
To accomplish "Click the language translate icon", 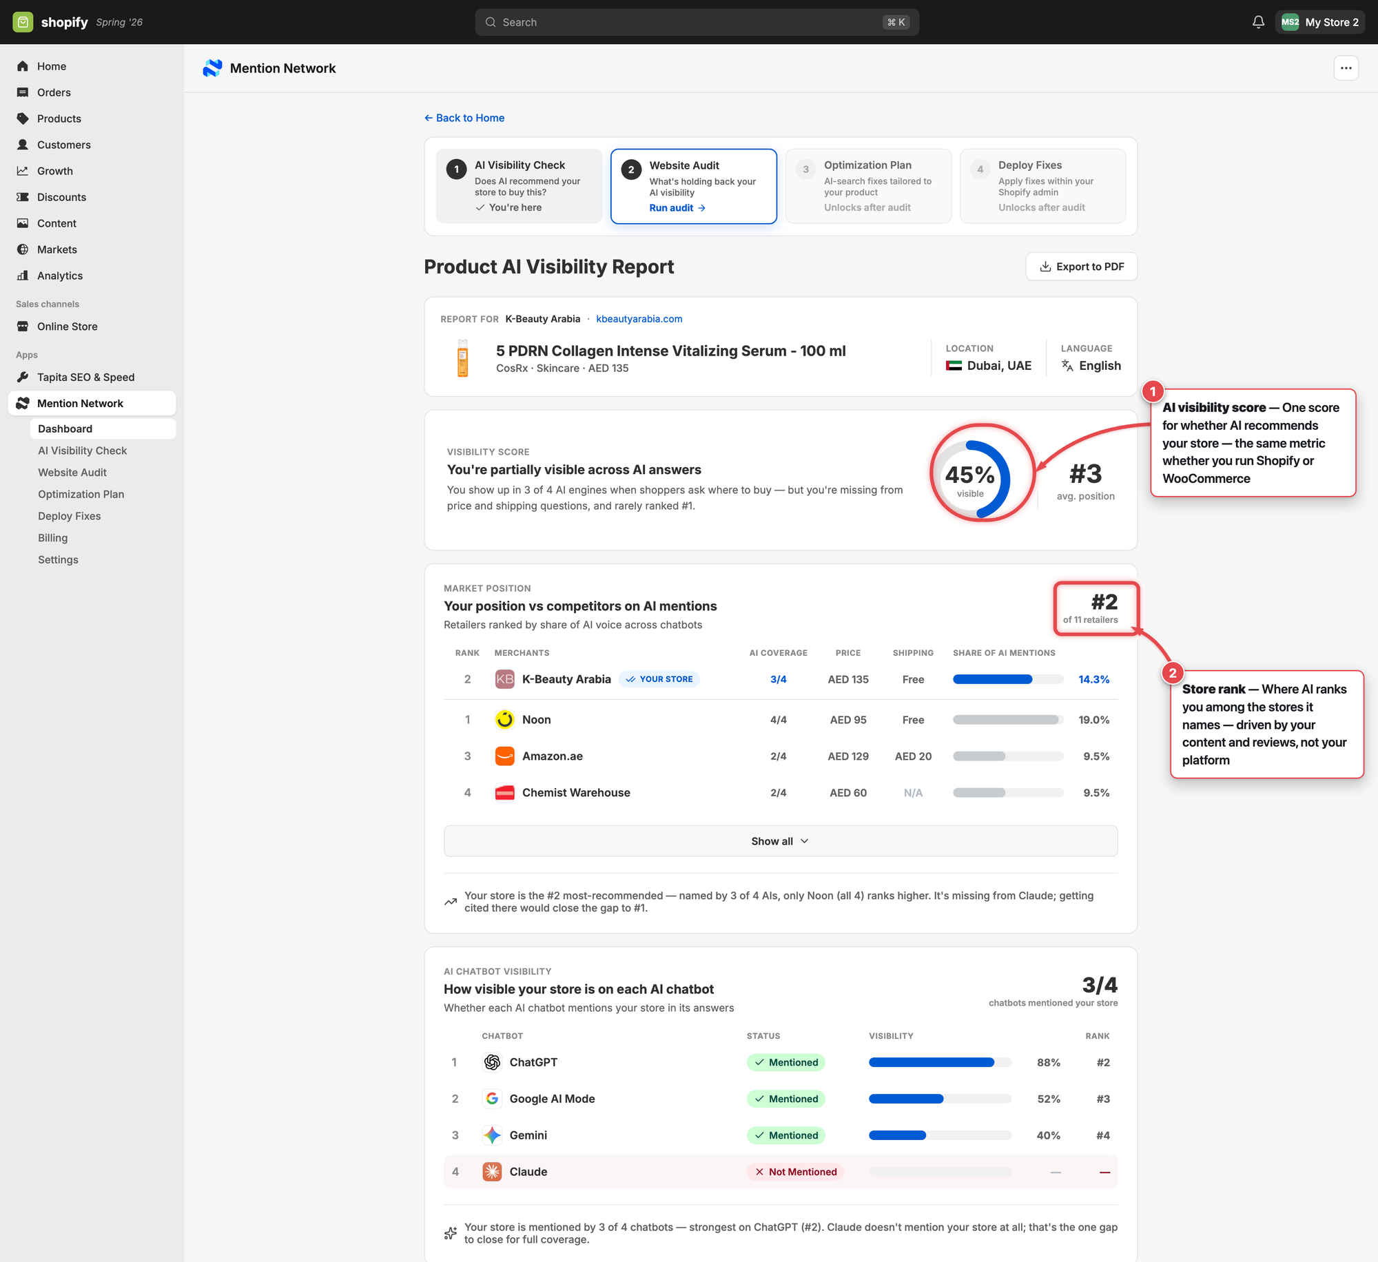I will tap(1067, 366).
